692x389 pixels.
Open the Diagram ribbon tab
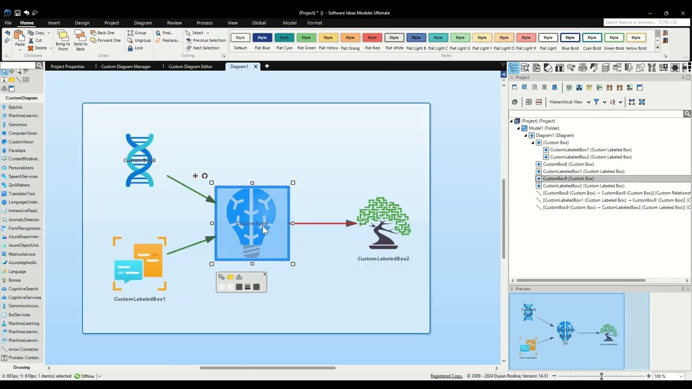pyautogui.click(x=143, y=23)
